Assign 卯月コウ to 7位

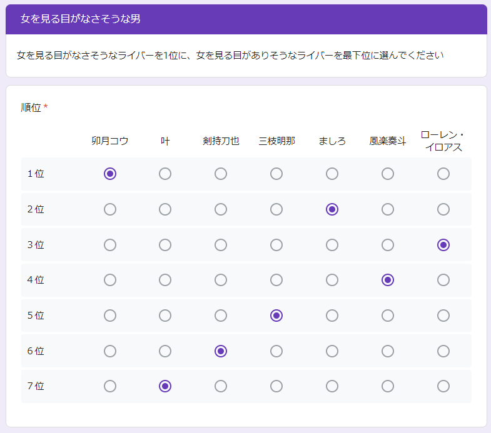pyautogui.click(x=110, y=386)
